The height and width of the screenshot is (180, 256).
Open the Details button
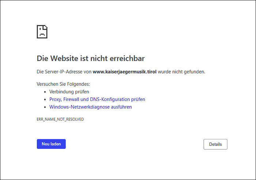click(215, 144)
